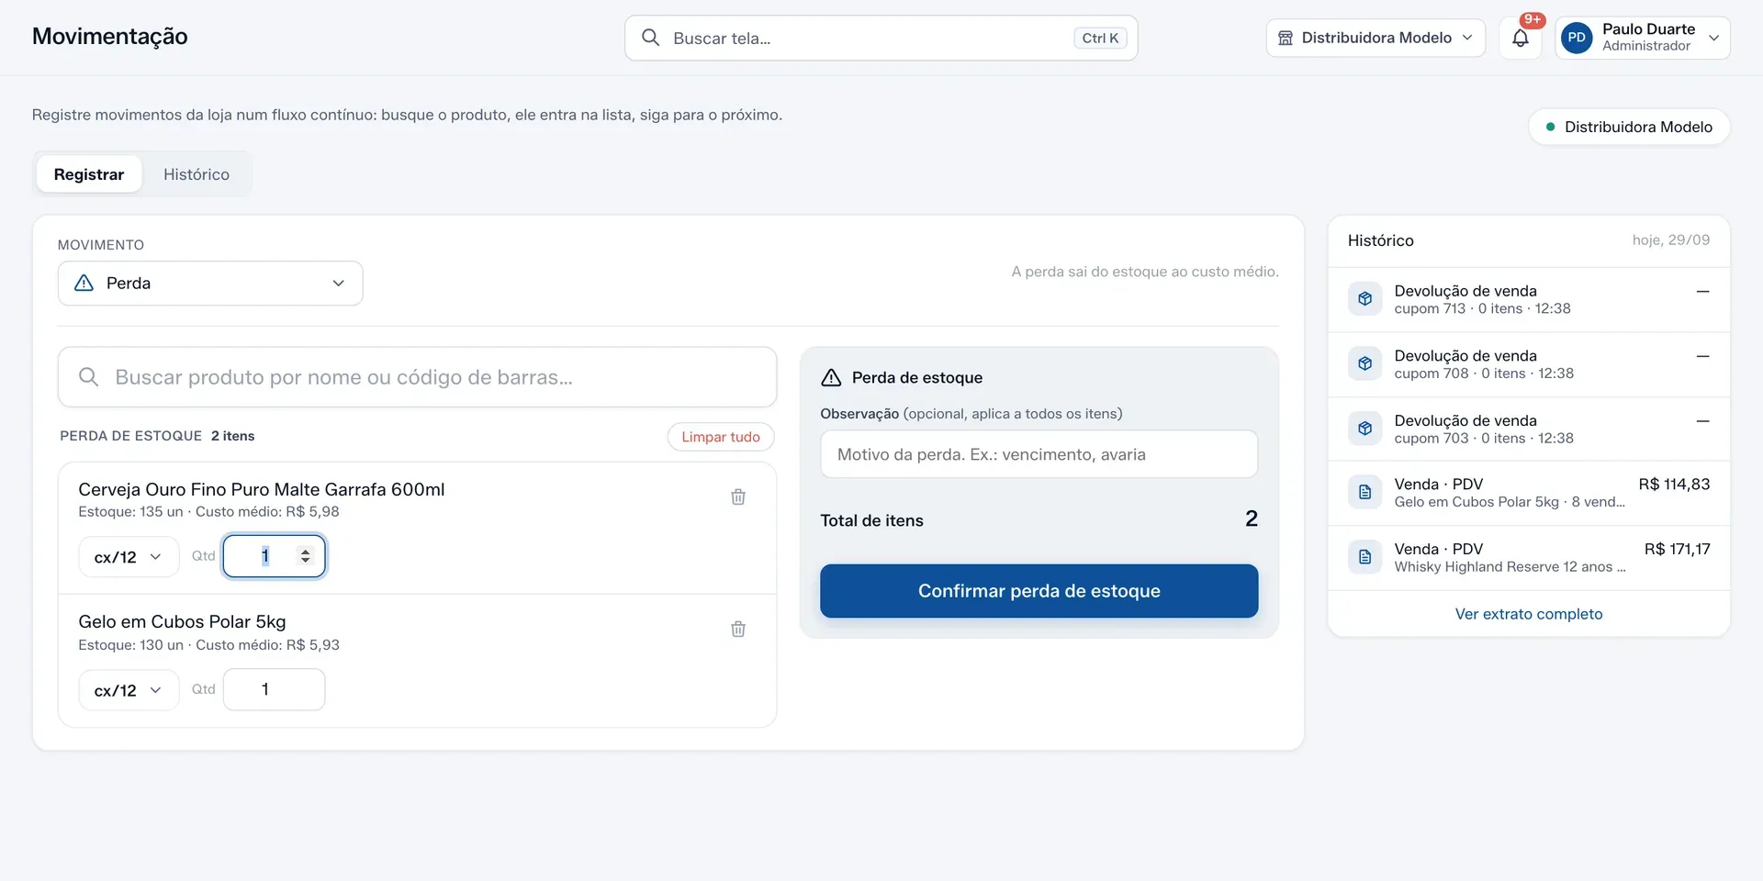Open the Venda PDV R$ 171,17 entry
The image size is (1763, 881).
click(x=1529, y=558)
